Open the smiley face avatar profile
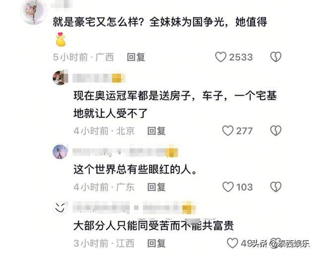 tap(60, 208)
